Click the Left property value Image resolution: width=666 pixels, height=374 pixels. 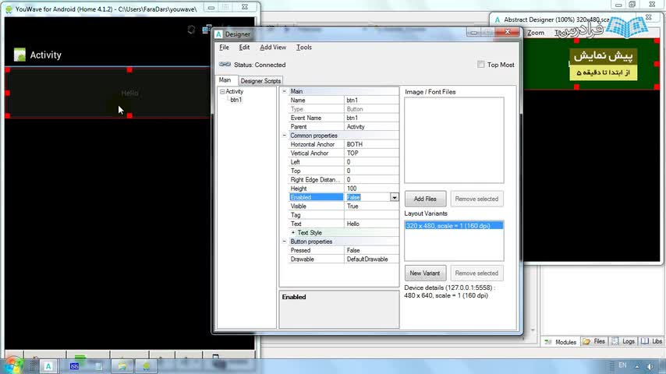point(371,162)
